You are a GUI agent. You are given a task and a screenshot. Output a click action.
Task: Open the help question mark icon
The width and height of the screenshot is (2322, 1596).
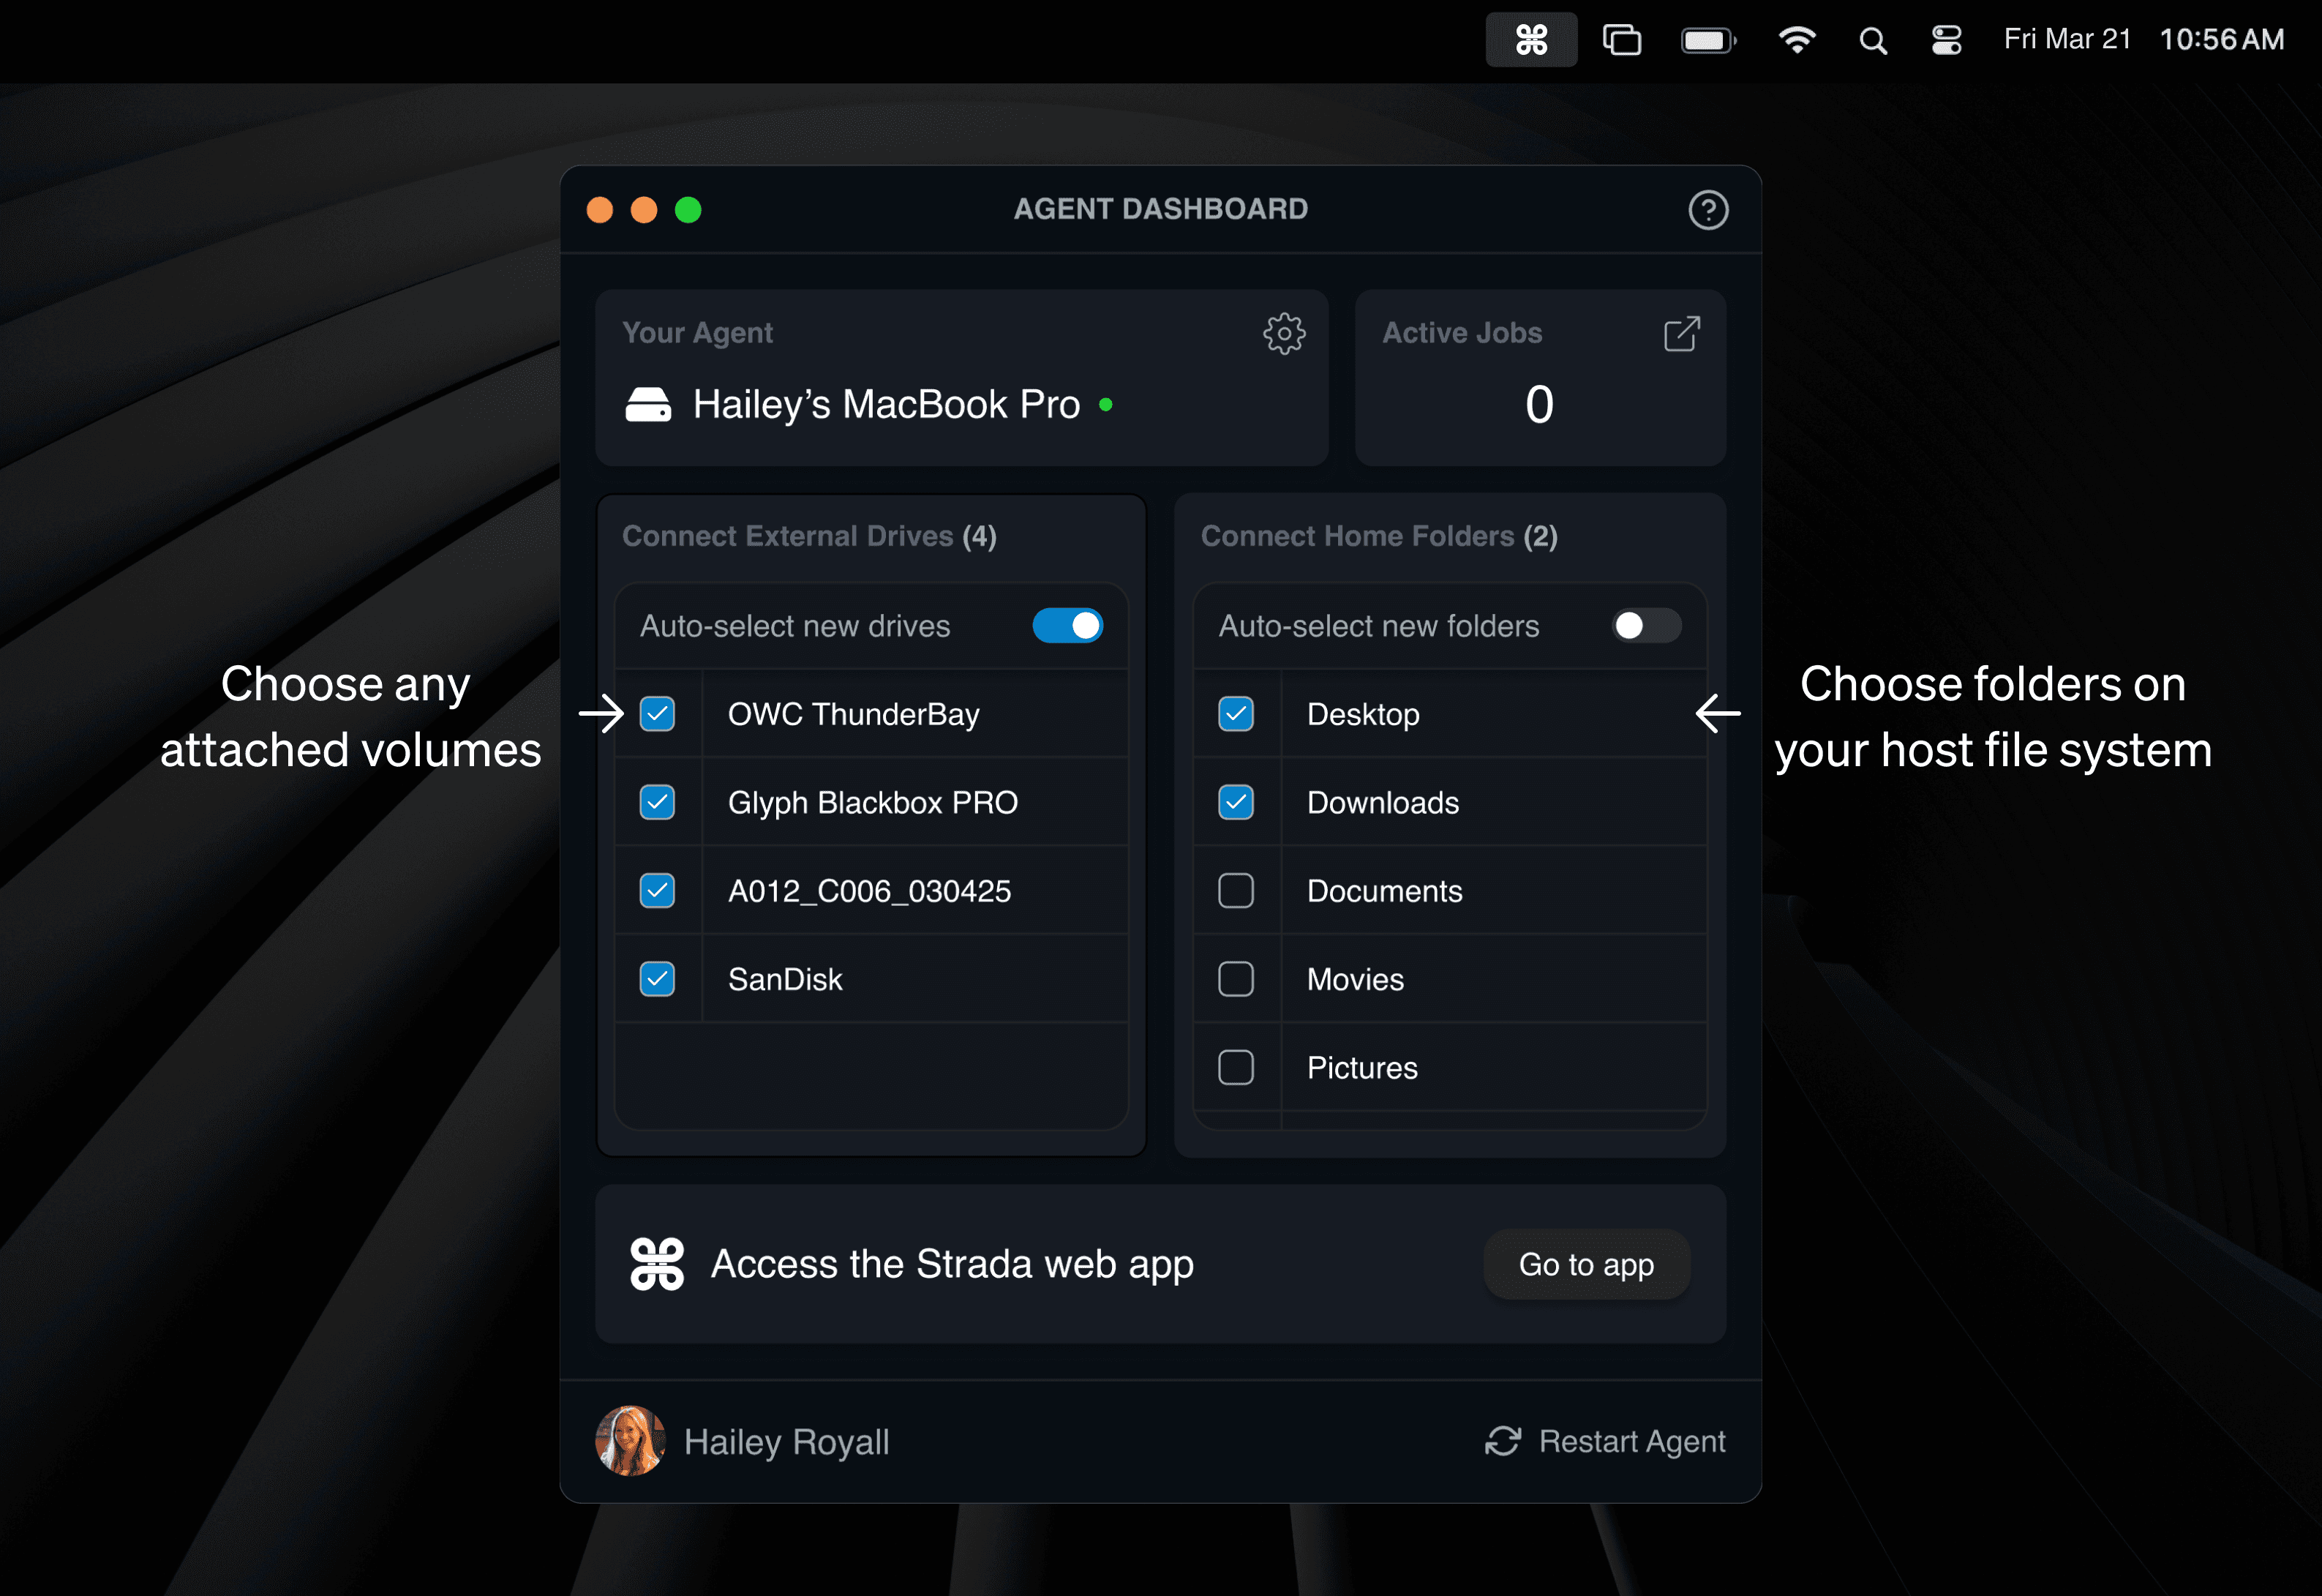click(x=1707, y=210)
